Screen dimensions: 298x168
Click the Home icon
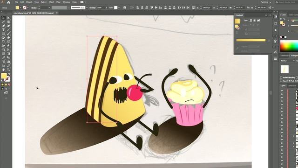(8, 2)
